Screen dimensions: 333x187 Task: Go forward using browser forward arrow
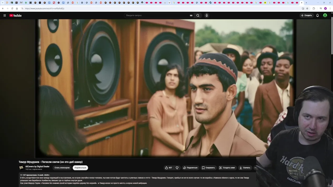coord(7,8)
